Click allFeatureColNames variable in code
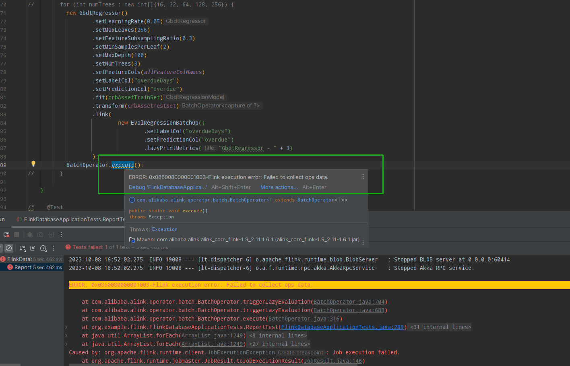The width and height of the screenshot is (570, 366). (x=173, y=72)
